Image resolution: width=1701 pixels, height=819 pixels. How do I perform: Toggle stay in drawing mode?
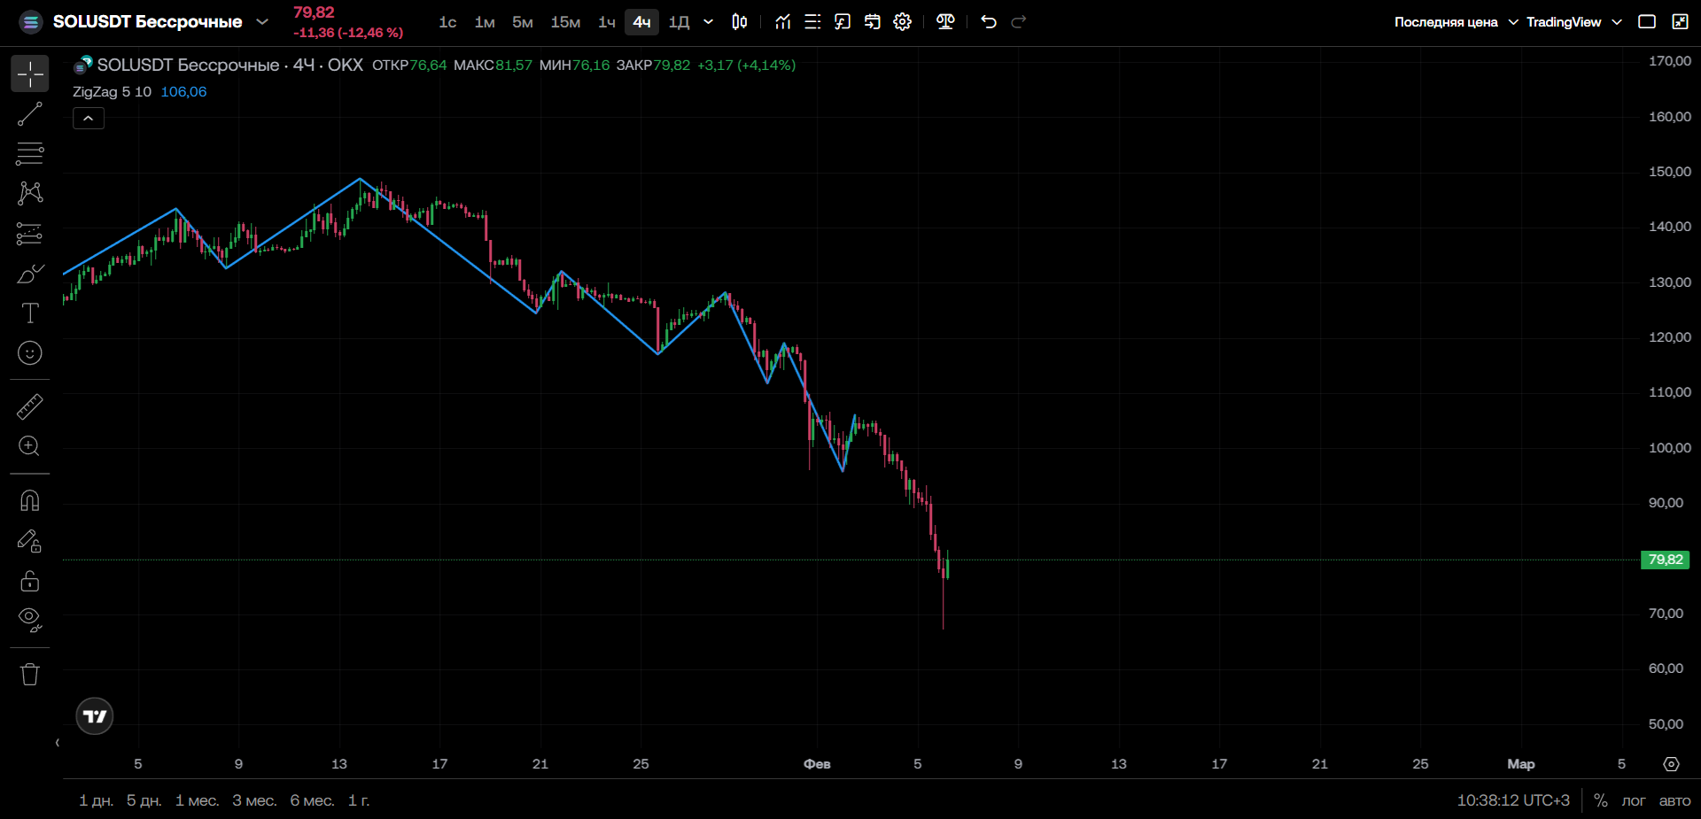click(30, 541)
